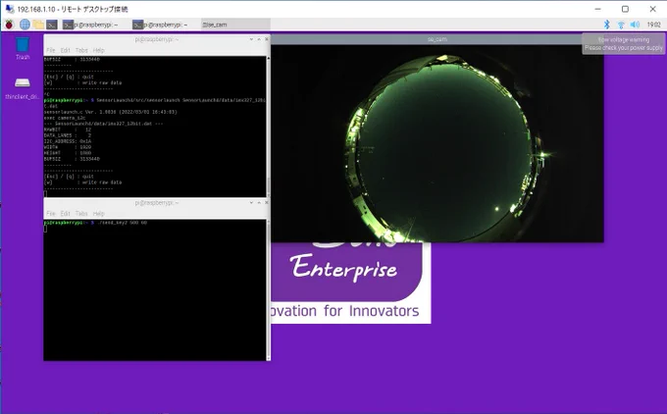Viewport: 667px width, 414px height.
Task: Open the File Manager folder icon
Action: point(38,25)
